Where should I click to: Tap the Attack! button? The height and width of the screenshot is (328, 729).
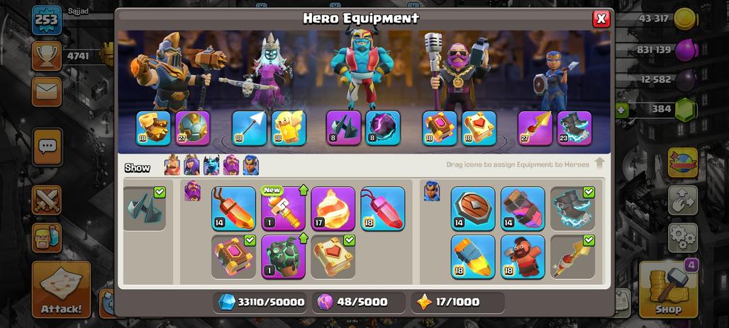[61, 290]
